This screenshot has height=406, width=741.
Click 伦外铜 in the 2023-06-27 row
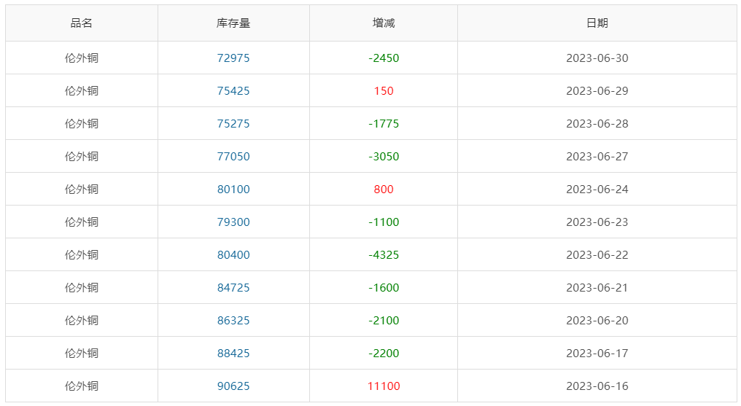[81, 156]
